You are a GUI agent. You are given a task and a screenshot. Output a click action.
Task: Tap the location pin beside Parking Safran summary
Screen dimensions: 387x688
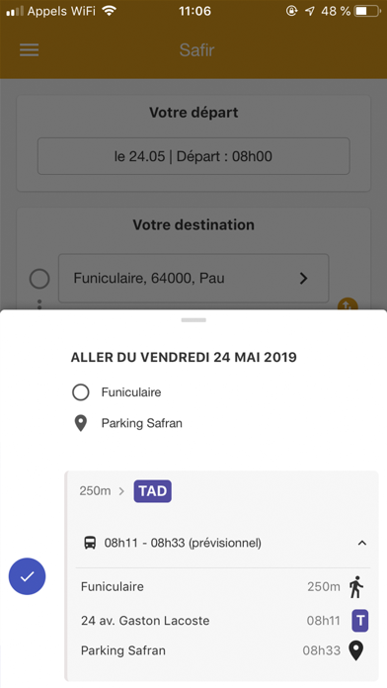[x=81, y=423]
